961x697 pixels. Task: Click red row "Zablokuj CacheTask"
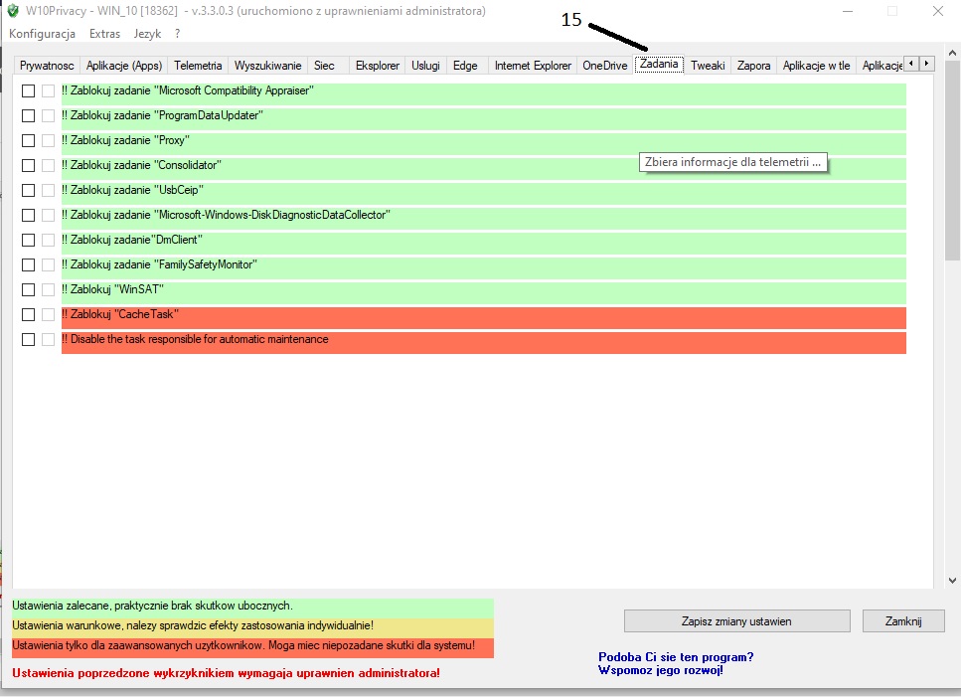click(484, 318)
